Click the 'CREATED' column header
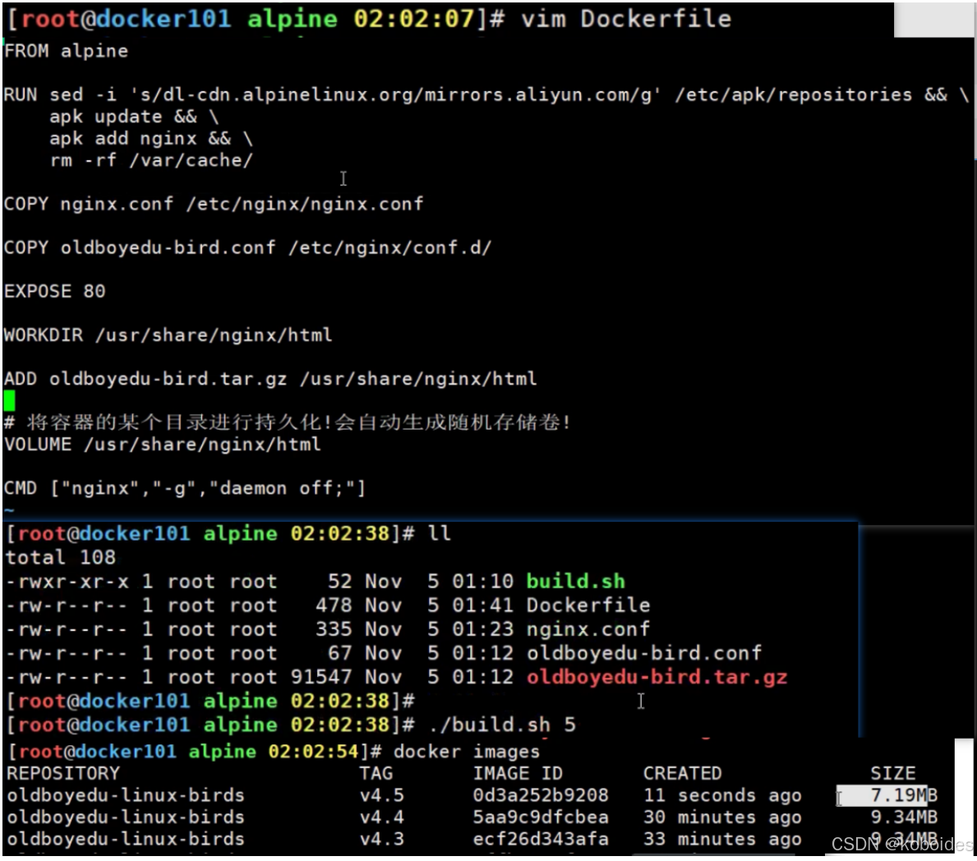Image resolution: width=977 pixels, height=861 pixels. coord(682,773)
